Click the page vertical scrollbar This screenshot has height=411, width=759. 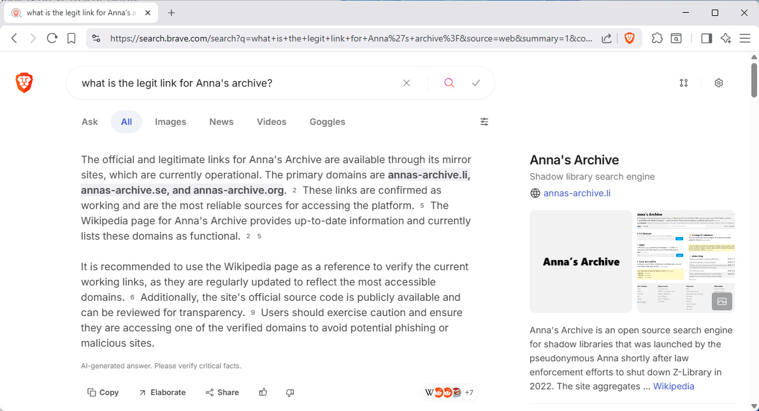(754, 80)
